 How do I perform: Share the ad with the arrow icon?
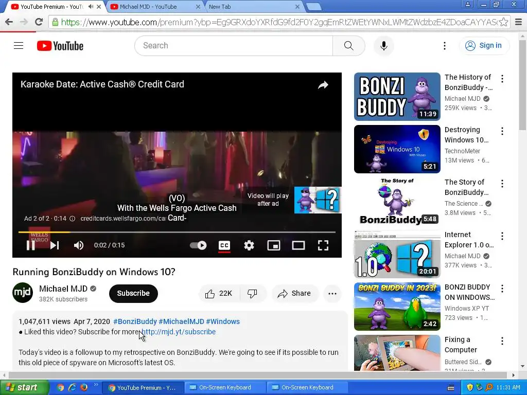323,85
